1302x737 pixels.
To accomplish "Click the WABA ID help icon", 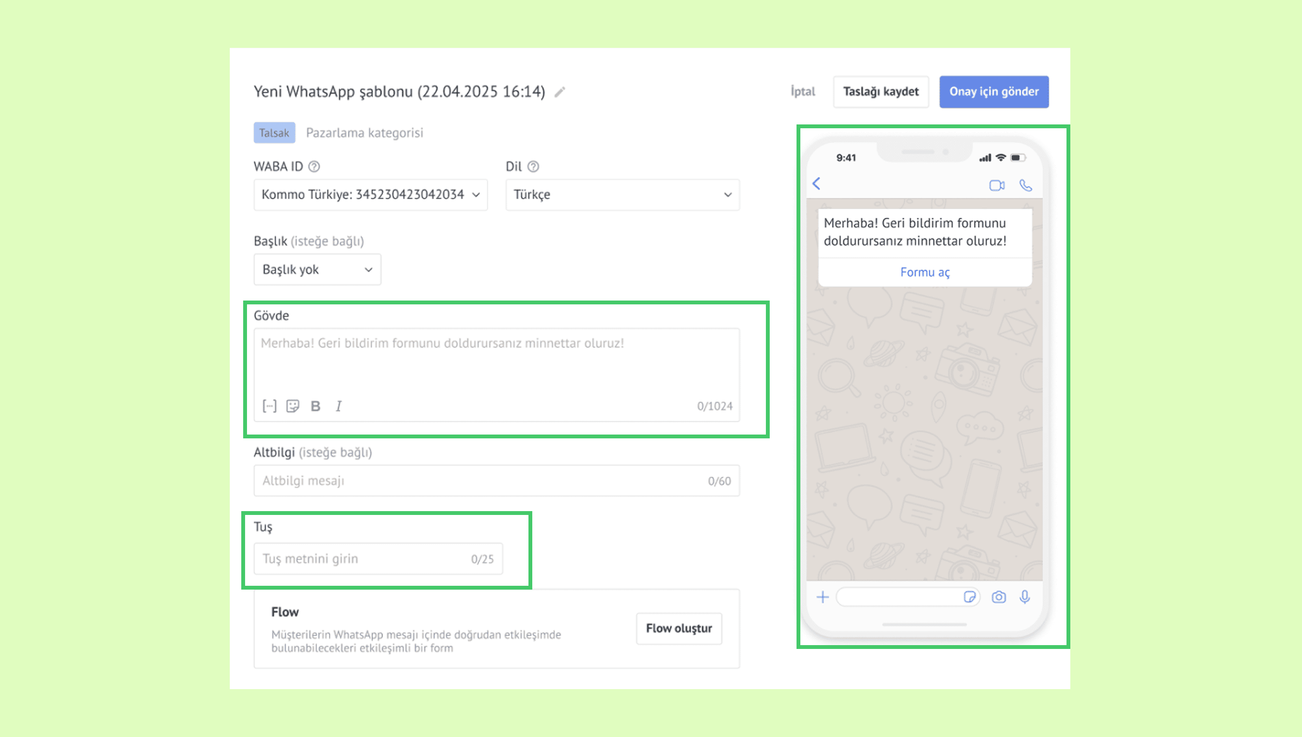I will pos(314,167).
